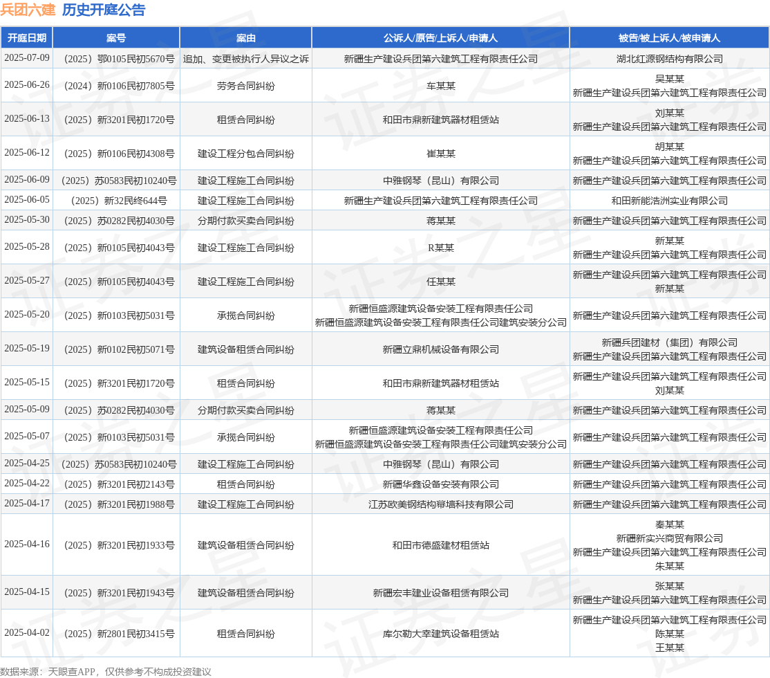Viewport: 770px width, 678px height.
Task: Select the date cell 2025-04-16
Action: coord(27,544)
